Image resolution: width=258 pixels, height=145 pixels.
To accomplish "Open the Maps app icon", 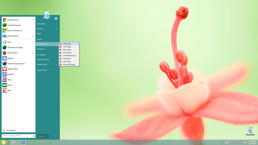I will pyautogui.click(x=5, y=80).
